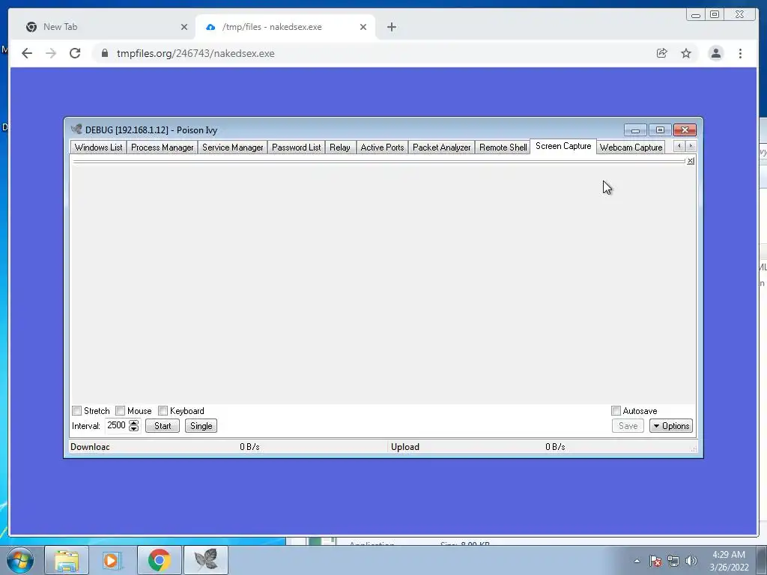Click the taskbar clock 4:29 AM
767x575 pixels.
click(729, 560)
